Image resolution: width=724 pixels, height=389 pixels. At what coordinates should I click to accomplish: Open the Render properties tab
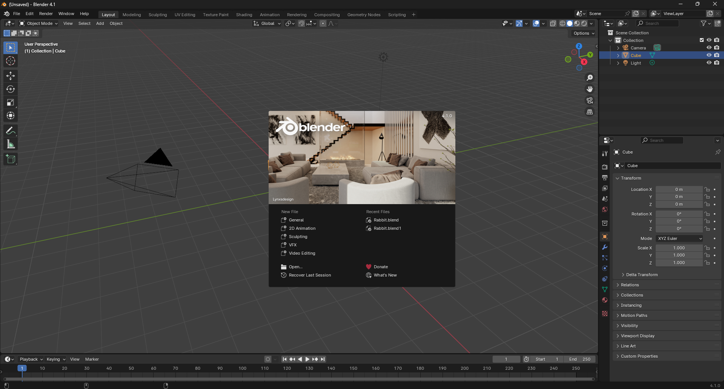[x=605, y=167]
